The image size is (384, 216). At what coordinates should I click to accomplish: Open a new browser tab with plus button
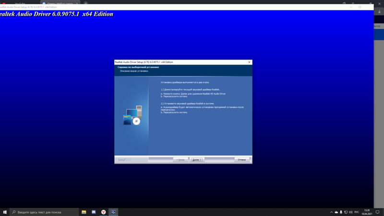86,3
